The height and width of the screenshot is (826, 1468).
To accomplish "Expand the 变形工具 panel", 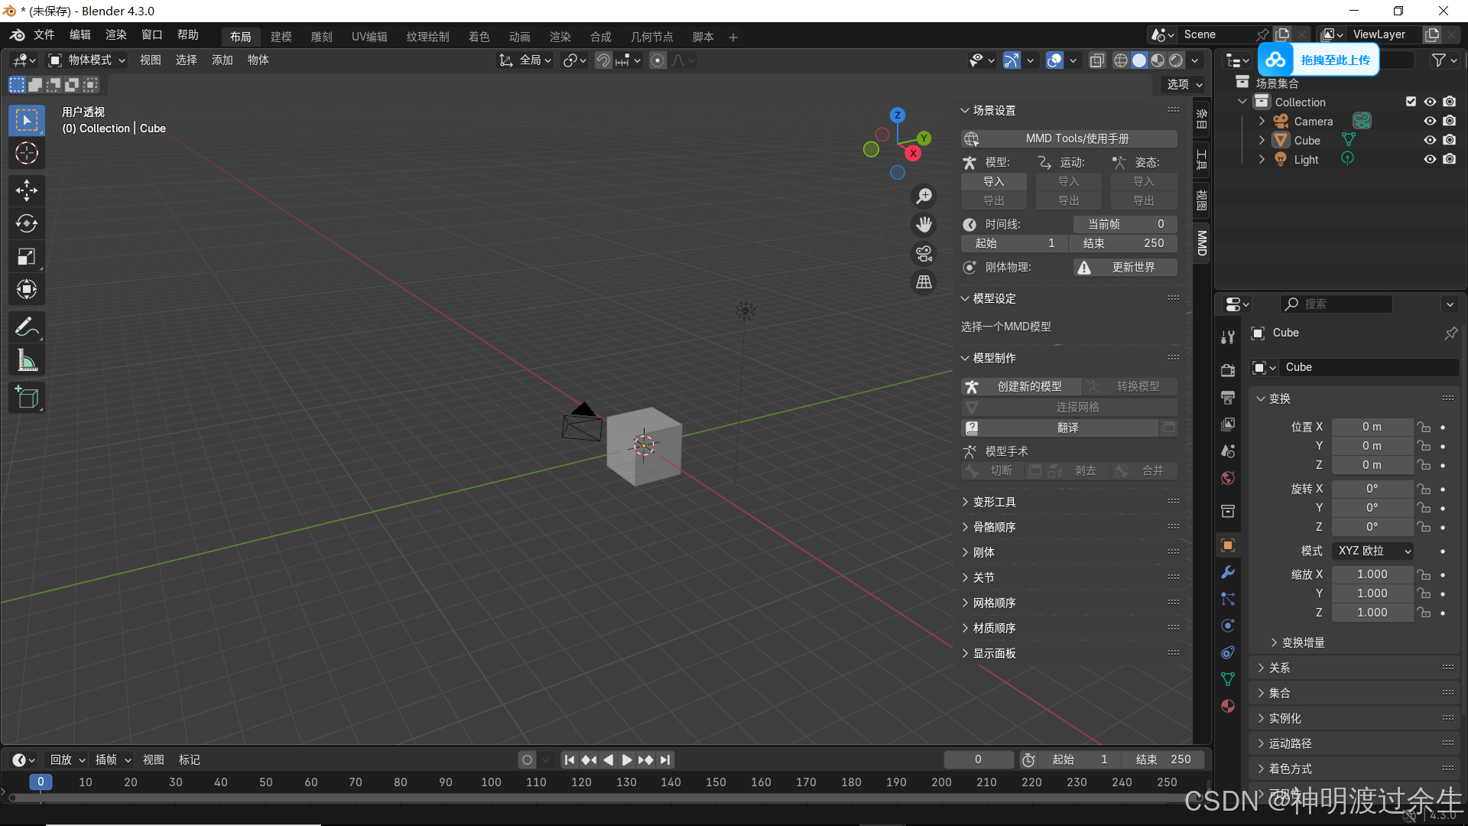I will coord(994,502).
